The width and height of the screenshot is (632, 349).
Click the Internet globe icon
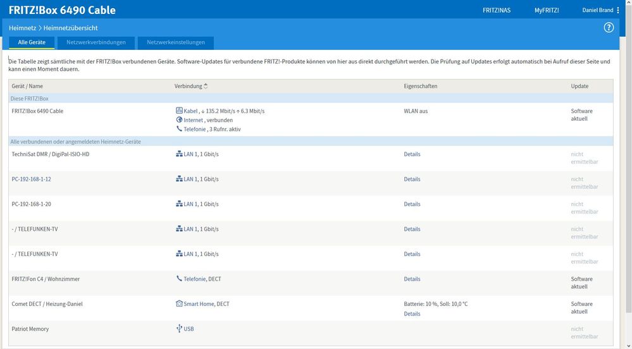pyautogui.click(x=180, y=119)
